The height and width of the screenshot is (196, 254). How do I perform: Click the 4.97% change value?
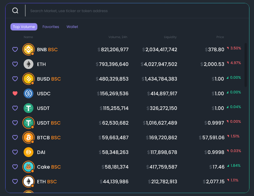pos(234,63)
